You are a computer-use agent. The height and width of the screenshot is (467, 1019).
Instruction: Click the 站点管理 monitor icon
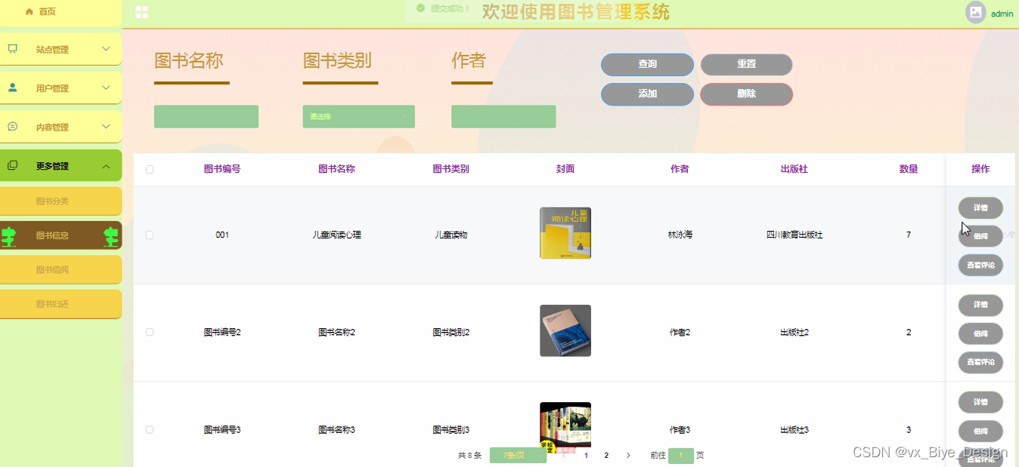(13, 49)
